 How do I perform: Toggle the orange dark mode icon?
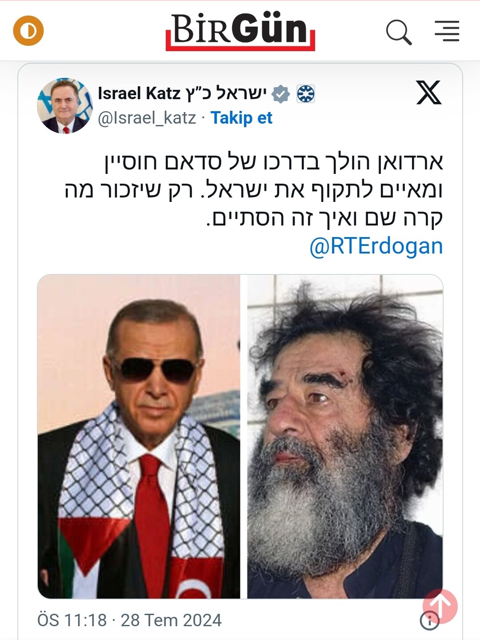pyautogui.click(x=28, y=31)
